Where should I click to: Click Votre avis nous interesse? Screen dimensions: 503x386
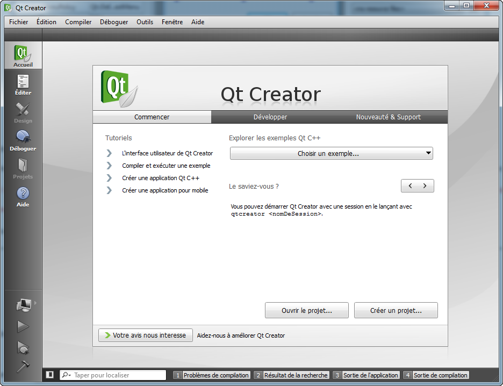(x=145, y=335)
